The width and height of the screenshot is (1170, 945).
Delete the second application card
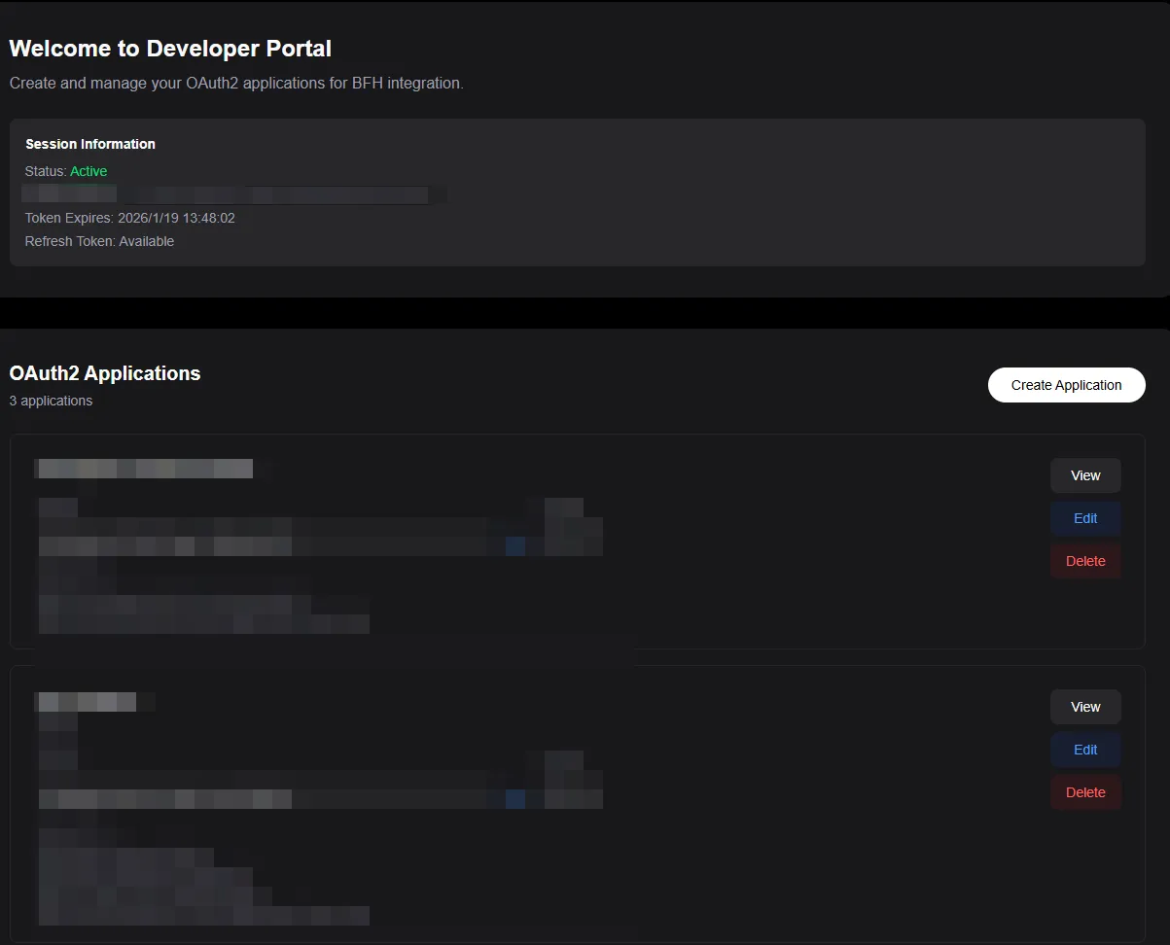click(1085, 792)
